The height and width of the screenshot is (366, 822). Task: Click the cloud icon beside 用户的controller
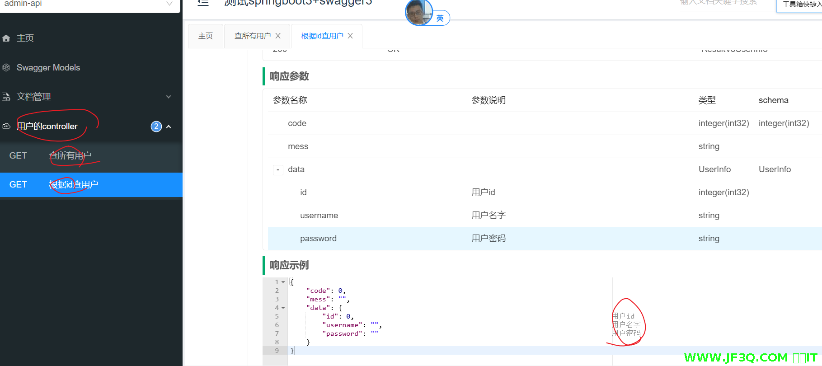coord(6,127)
